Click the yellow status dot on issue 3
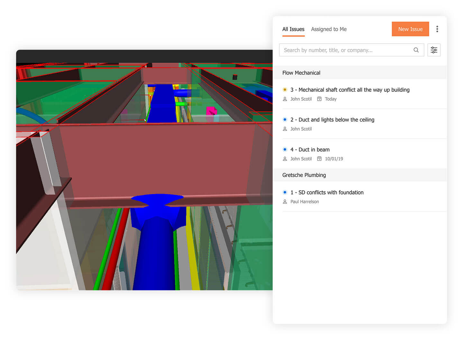This screenshot has width=463, height=340. click(x=285, y=90)
